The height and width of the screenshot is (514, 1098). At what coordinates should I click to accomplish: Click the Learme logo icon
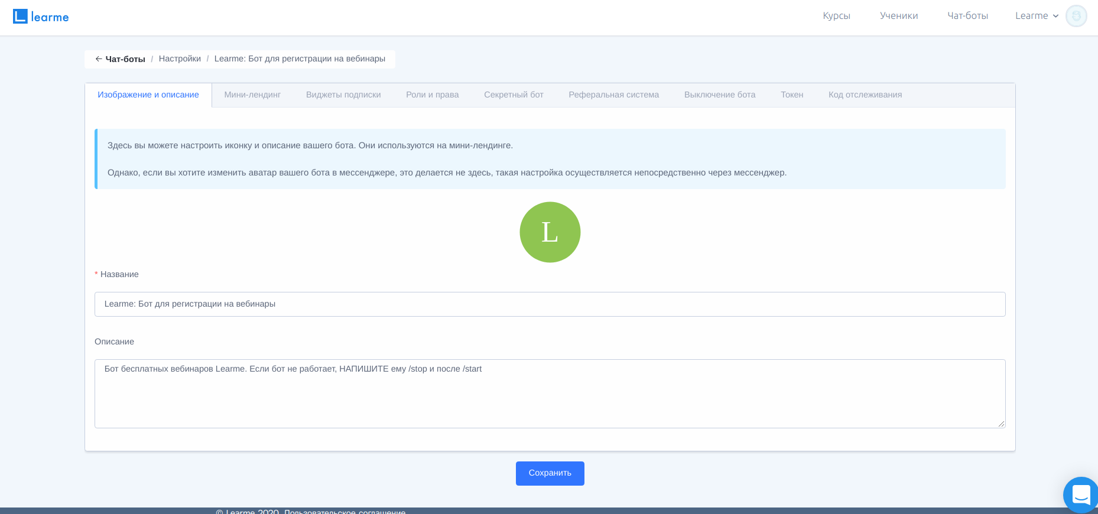pyautogui.click(x=41, y=17)
